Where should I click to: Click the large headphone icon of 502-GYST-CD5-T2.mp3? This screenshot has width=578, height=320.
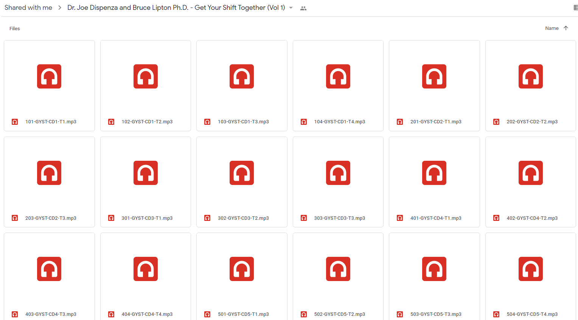[338, 269]
